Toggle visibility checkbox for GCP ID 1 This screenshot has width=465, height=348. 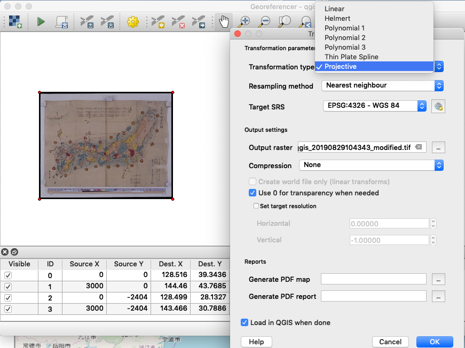[x=8, y=286]
